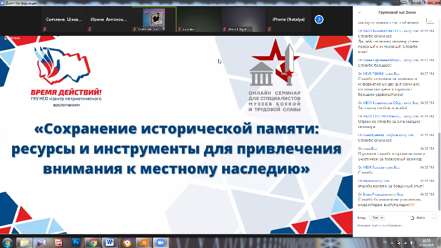
Task: Click sender Анна Кренева, Тогучин in chat
Action: click(379, 135)
